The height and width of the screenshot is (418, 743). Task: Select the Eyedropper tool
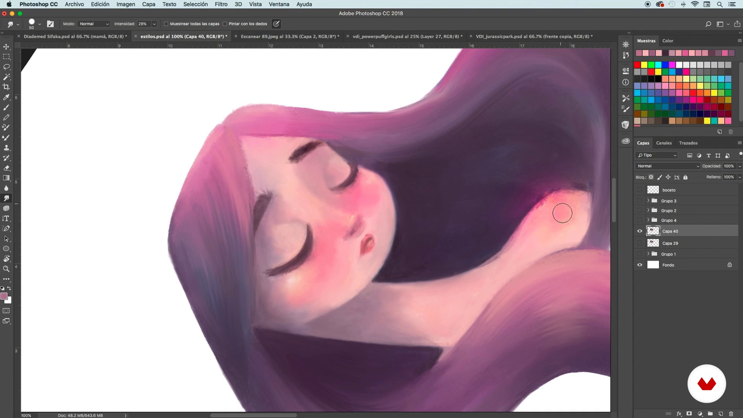click(6, 98)
